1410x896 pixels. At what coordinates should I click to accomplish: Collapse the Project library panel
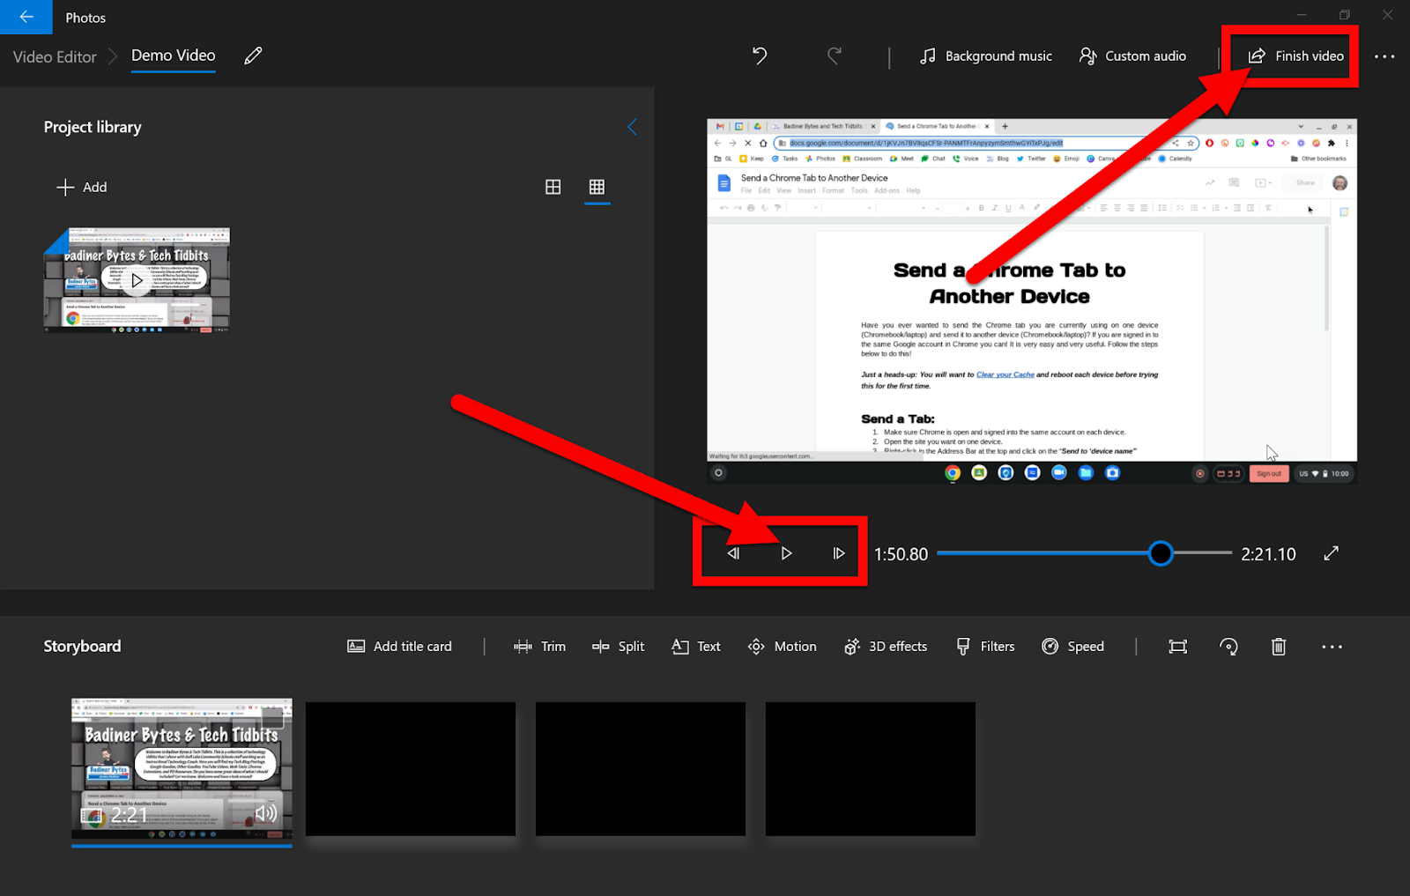pos(632,127)
